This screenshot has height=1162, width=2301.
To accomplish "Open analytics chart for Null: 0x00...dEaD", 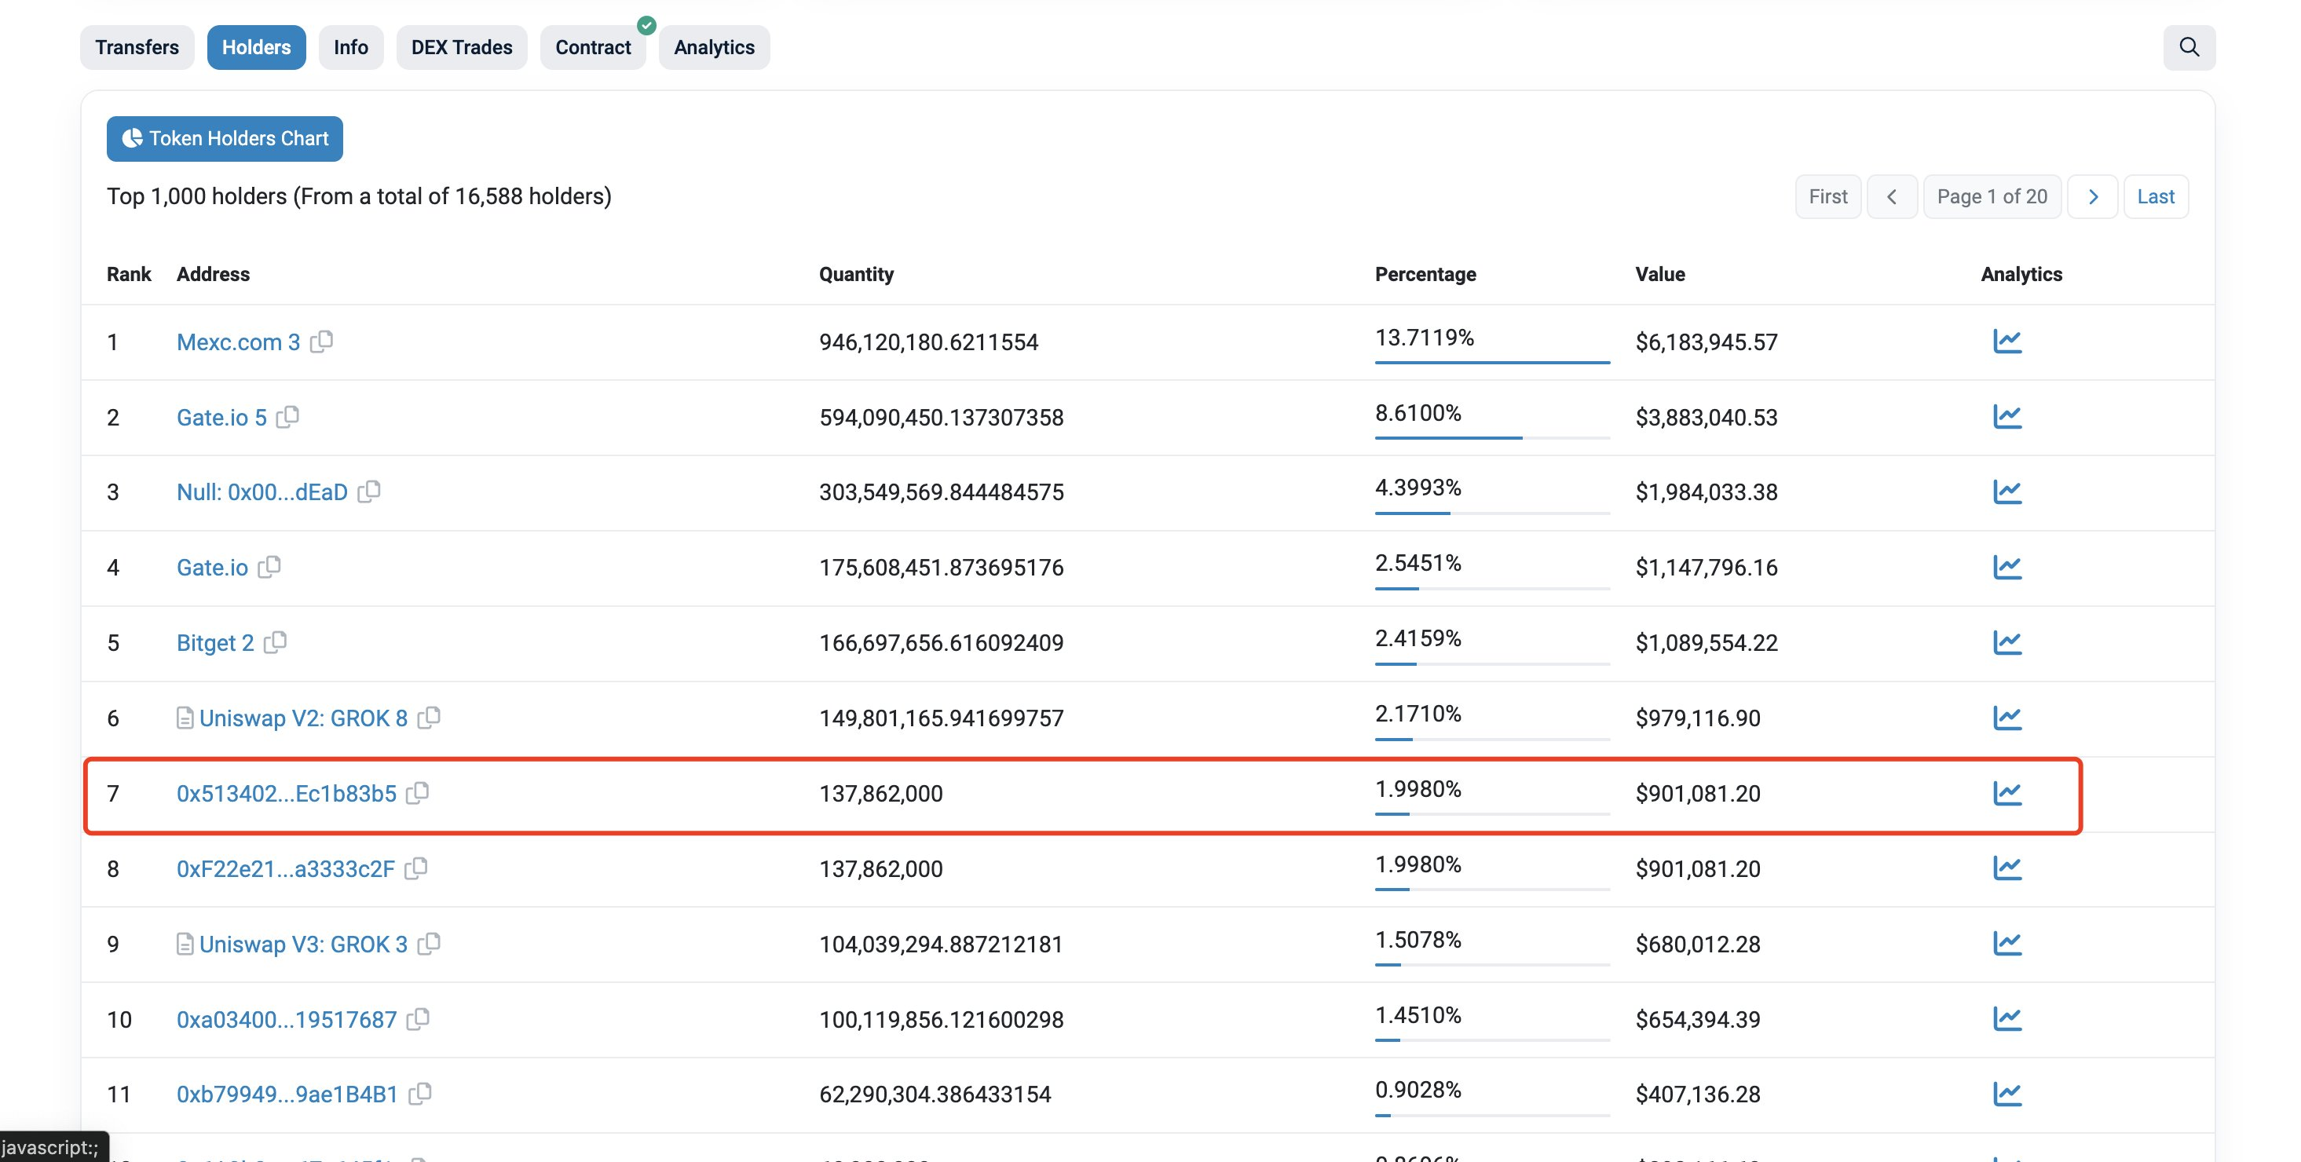I will [2007, 492].
